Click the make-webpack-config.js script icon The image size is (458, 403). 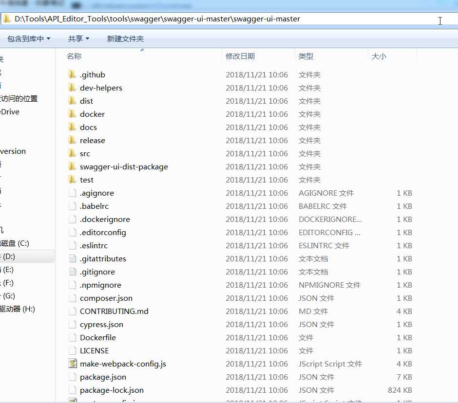pyautogui.click(x=73, y=364)
